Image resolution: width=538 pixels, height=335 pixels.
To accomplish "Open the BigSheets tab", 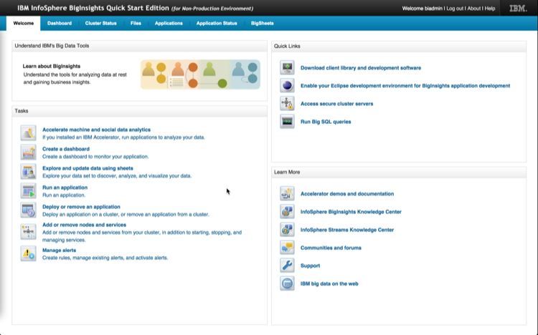I will pos(262,24).
